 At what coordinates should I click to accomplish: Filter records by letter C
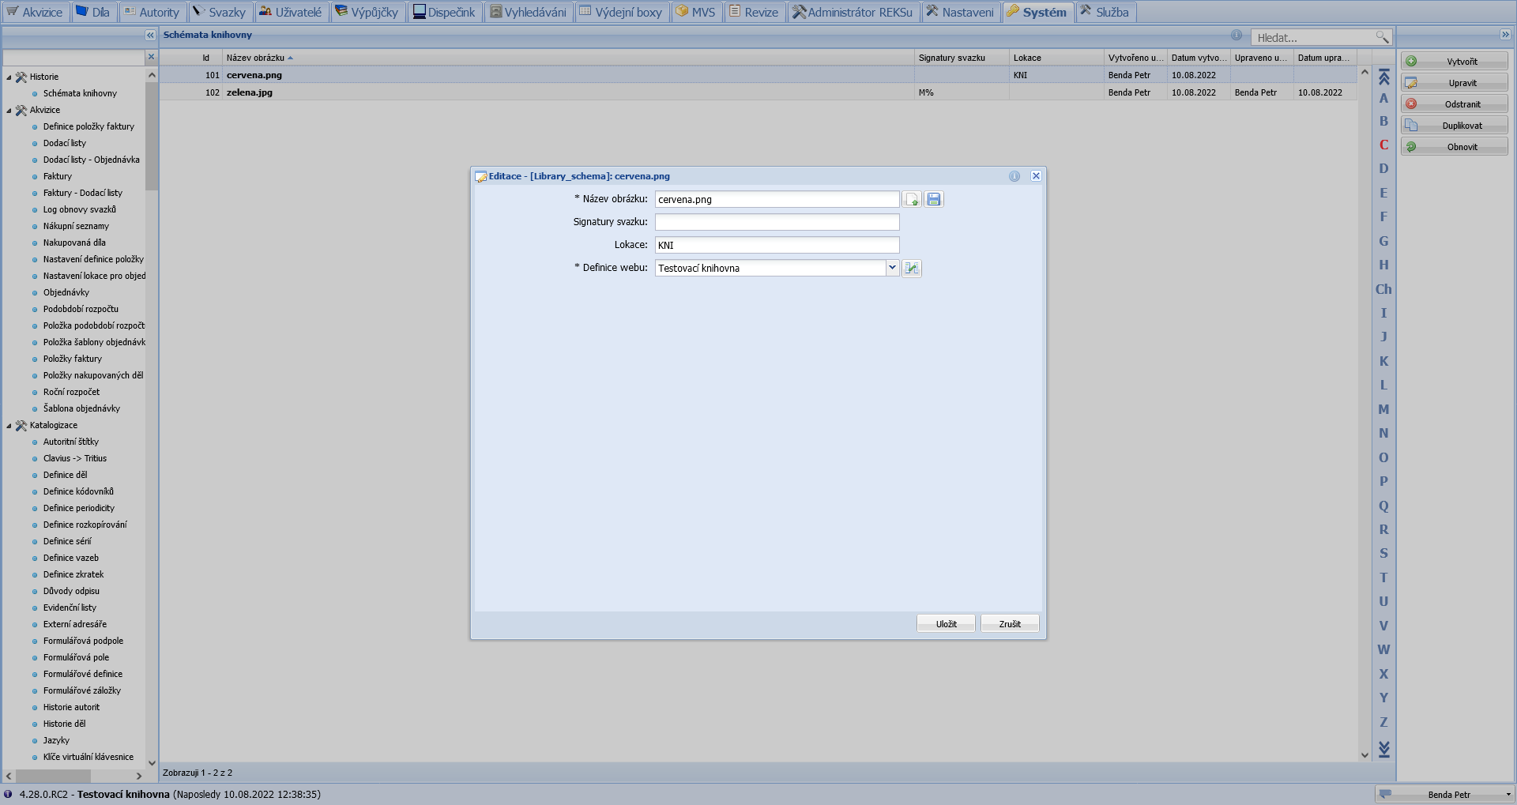(1383, 145)
